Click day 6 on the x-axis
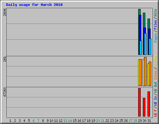Viewport: 159px width, 124px height. point(34,121)
